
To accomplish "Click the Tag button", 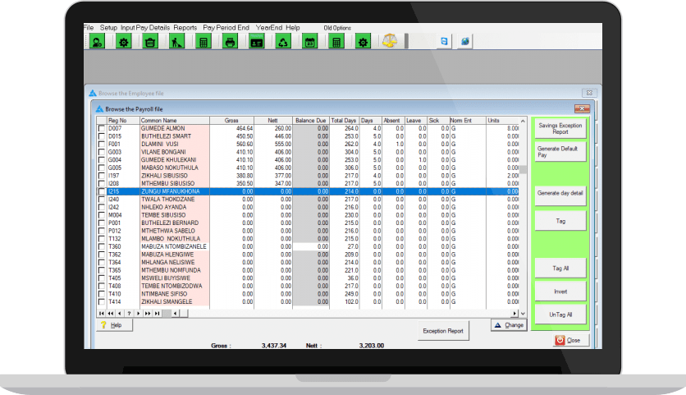I will pos(560,221).
